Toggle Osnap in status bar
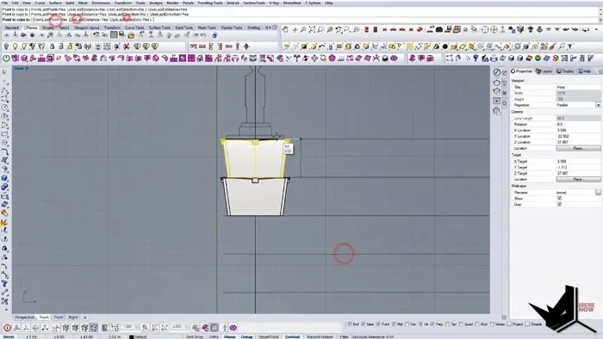603x339 pixels. pos(247,336)
